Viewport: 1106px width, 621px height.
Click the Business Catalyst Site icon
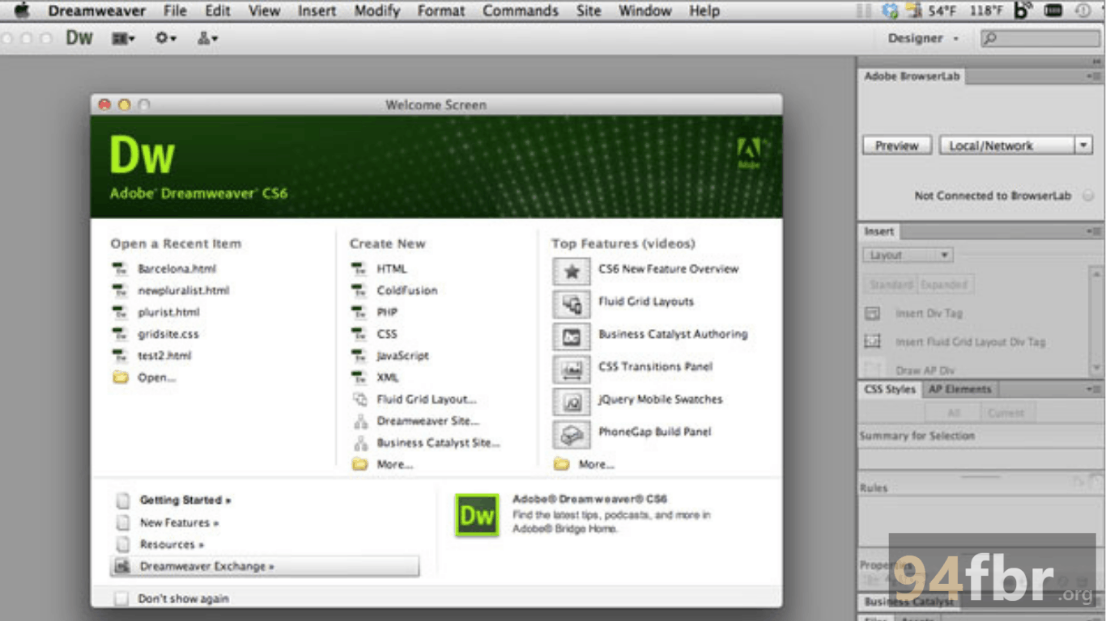coord(360,443)
